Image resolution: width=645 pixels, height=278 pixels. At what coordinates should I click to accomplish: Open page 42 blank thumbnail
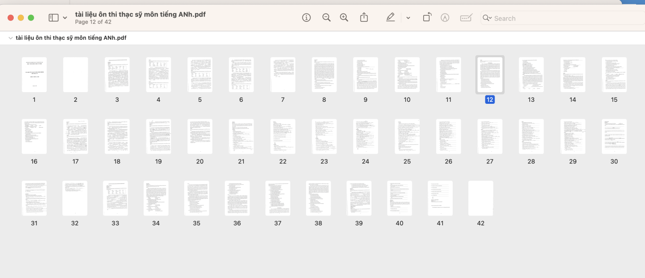481,198
